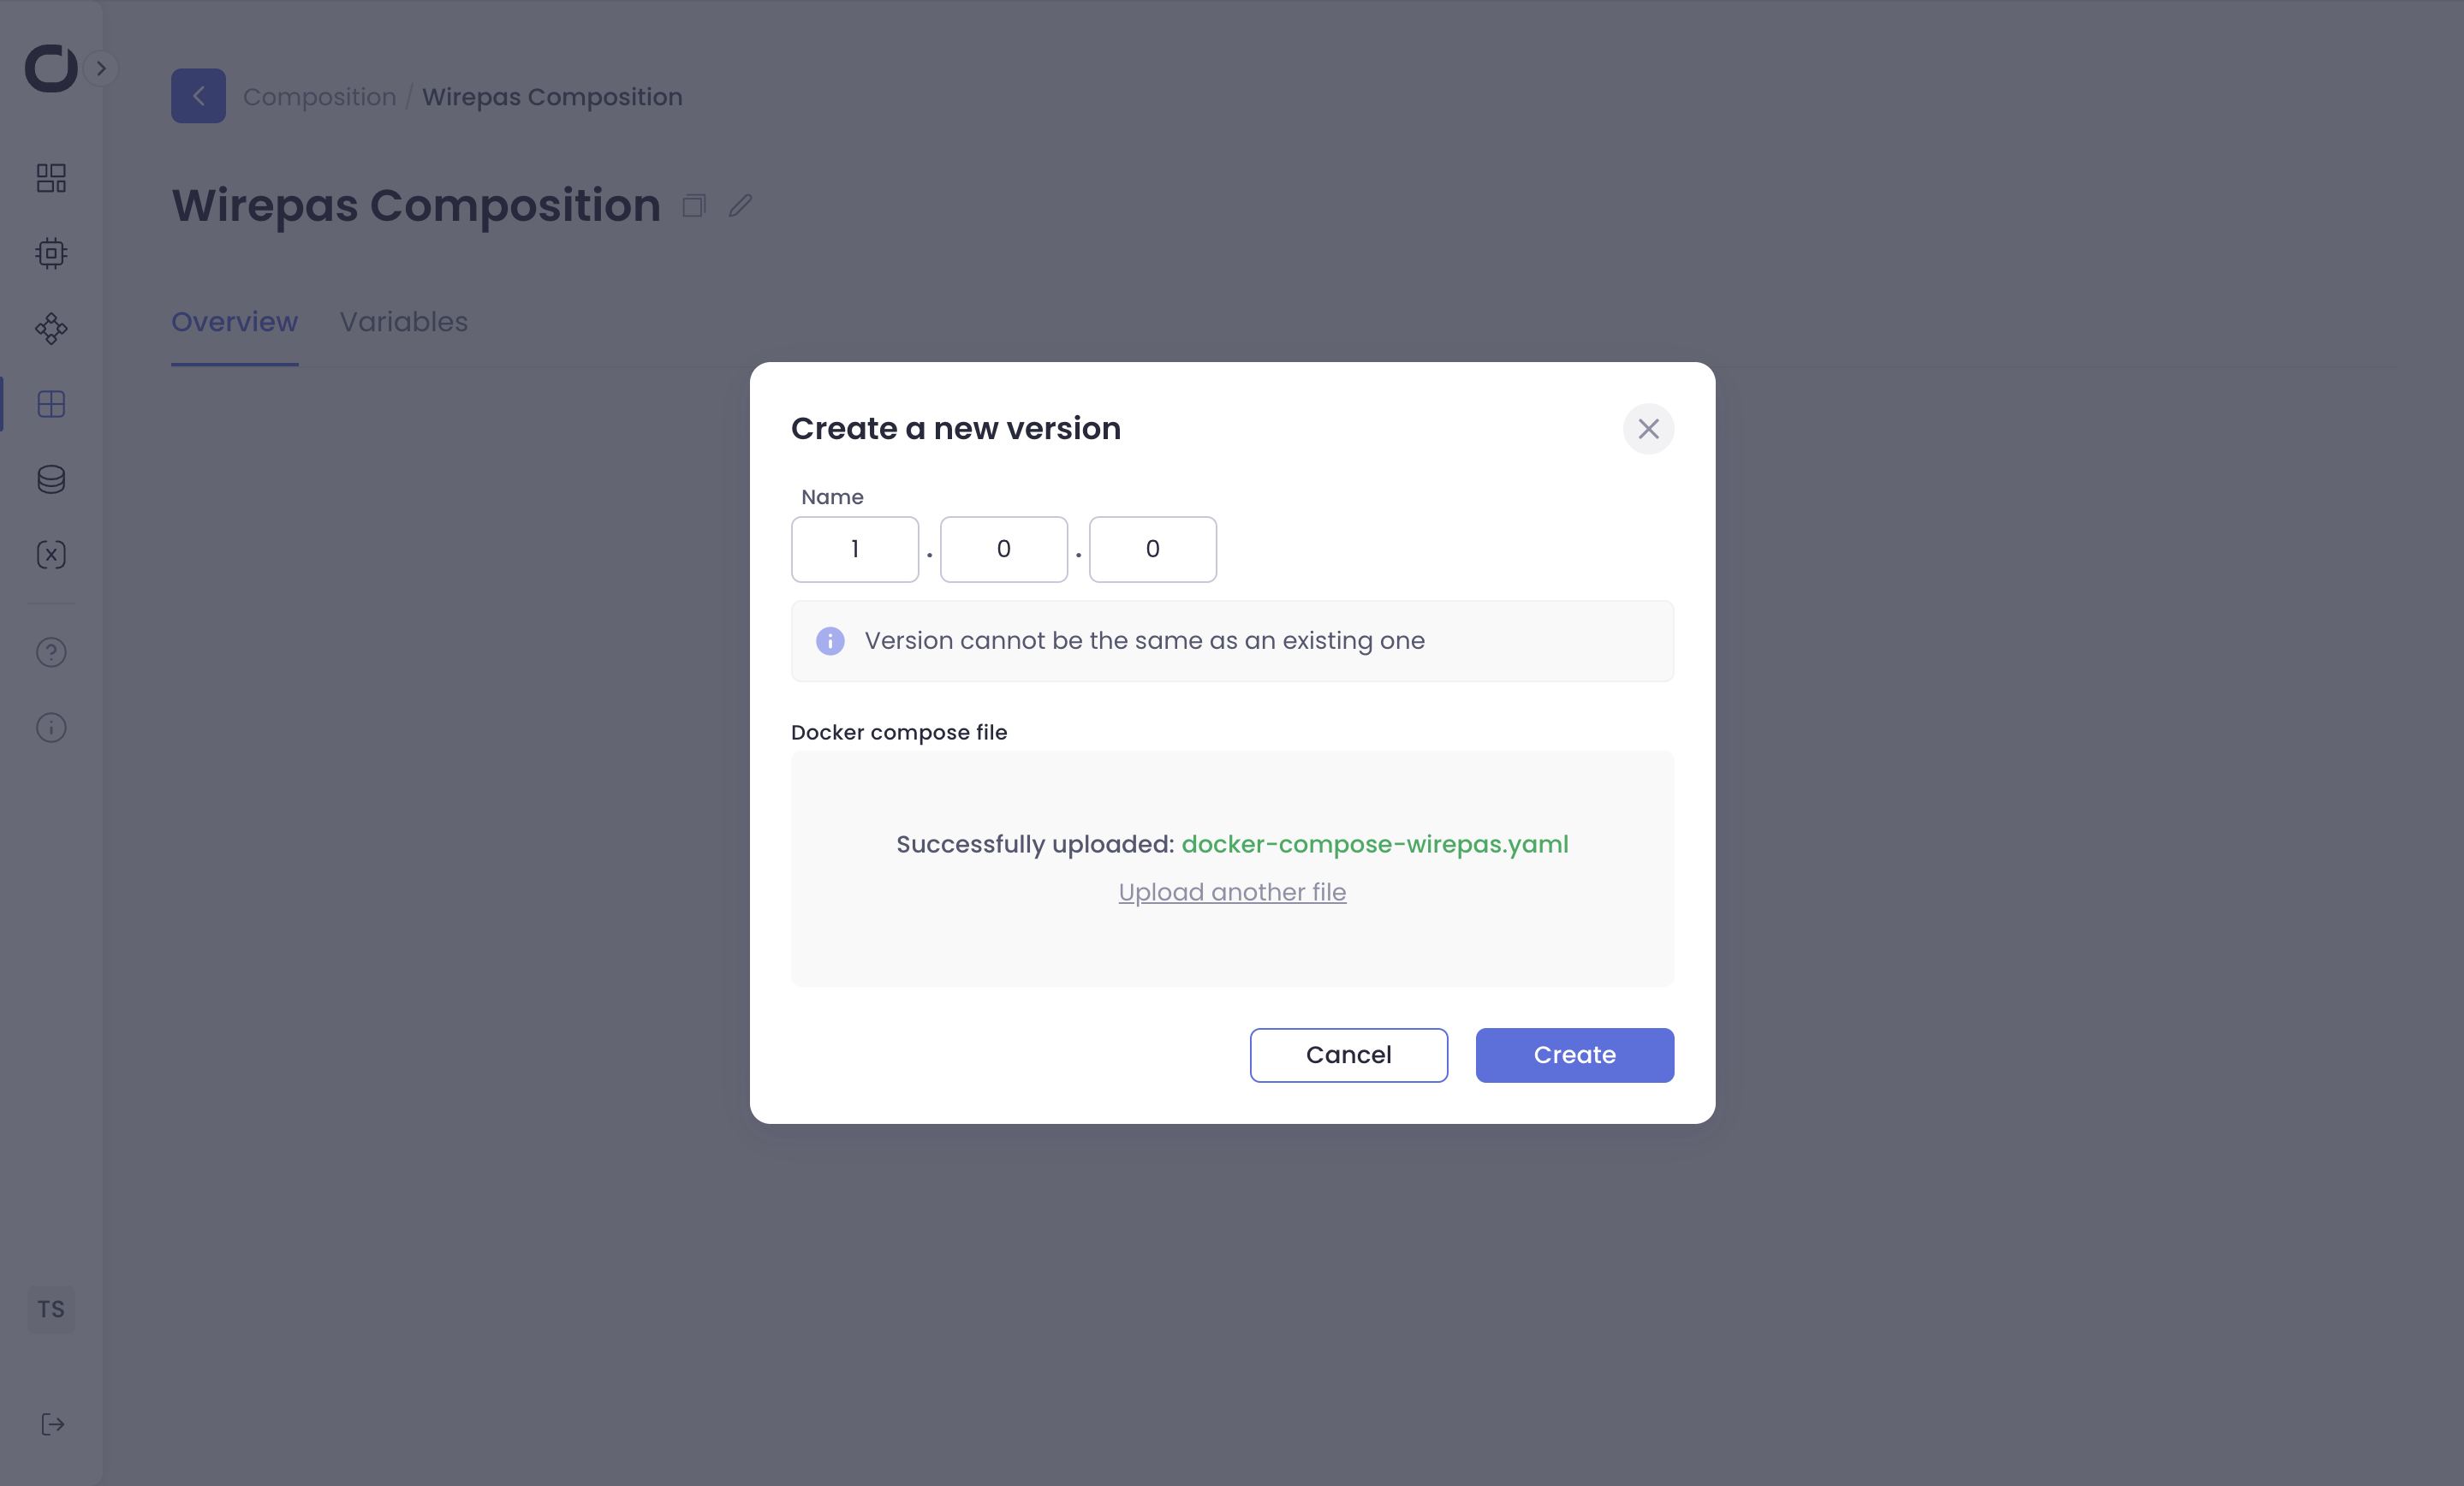Select the Overview tab

234,322
